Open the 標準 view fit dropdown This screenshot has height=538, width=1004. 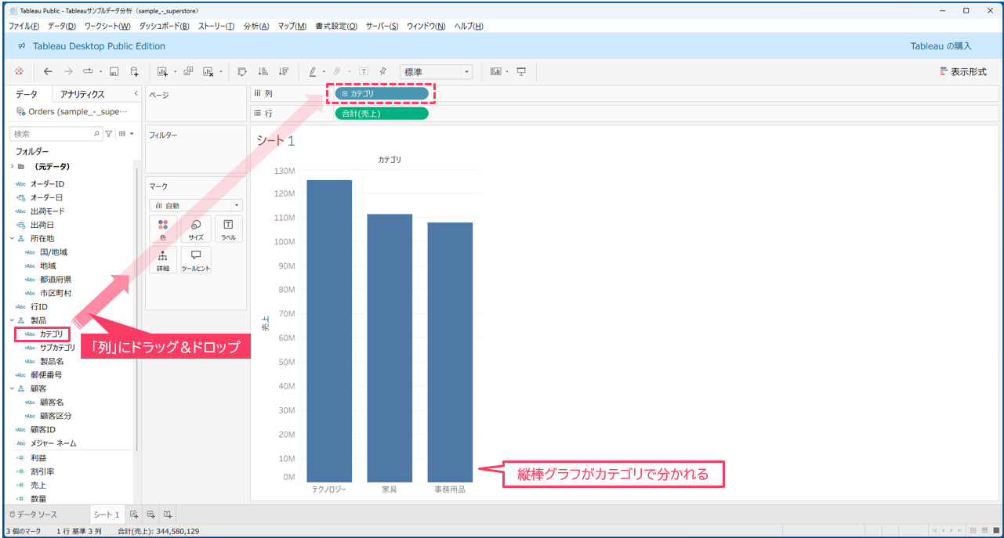(436, 71)
